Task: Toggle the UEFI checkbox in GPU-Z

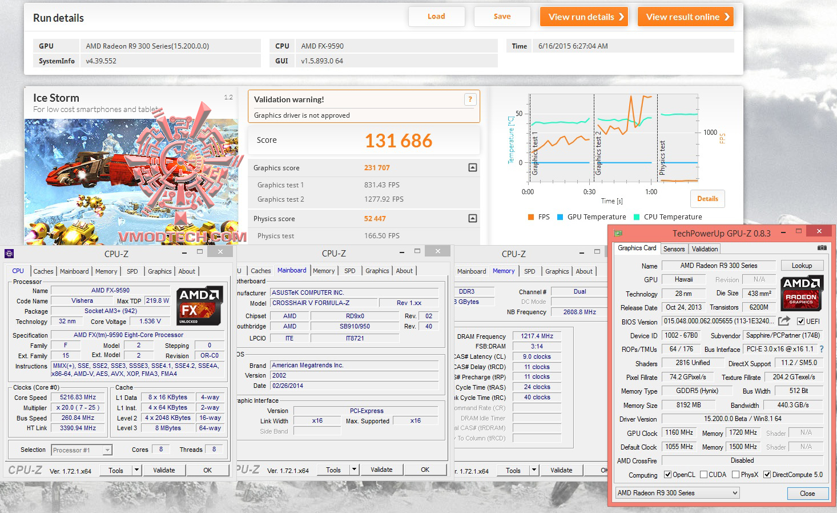Action: click(800, 322)
